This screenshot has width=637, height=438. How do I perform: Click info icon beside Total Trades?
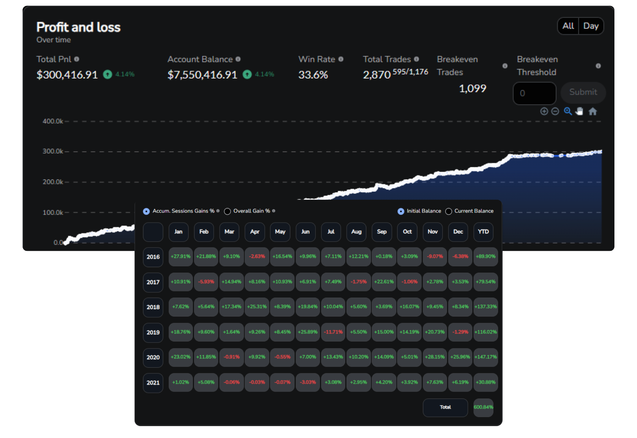pyautogui.click(x=416, y=59)
